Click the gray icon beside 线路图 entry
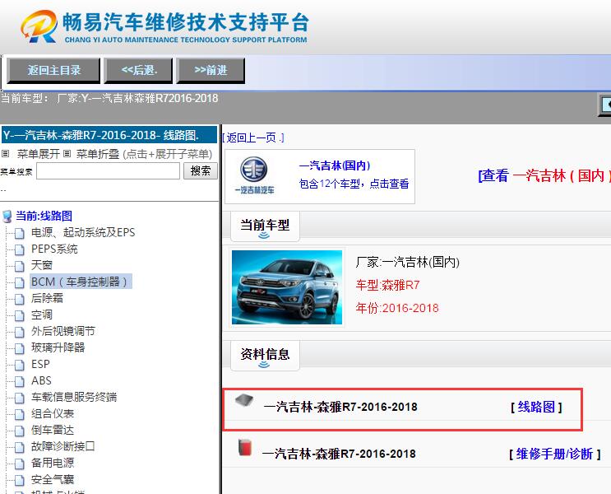 [244, 400]
